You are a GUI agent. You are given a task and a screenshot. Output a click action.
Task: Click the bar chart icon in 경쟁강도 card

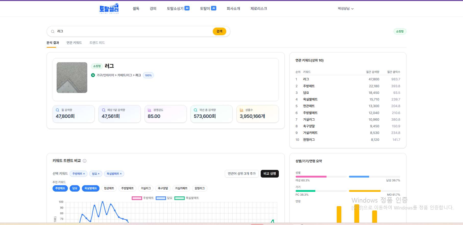tap(149, 110)
